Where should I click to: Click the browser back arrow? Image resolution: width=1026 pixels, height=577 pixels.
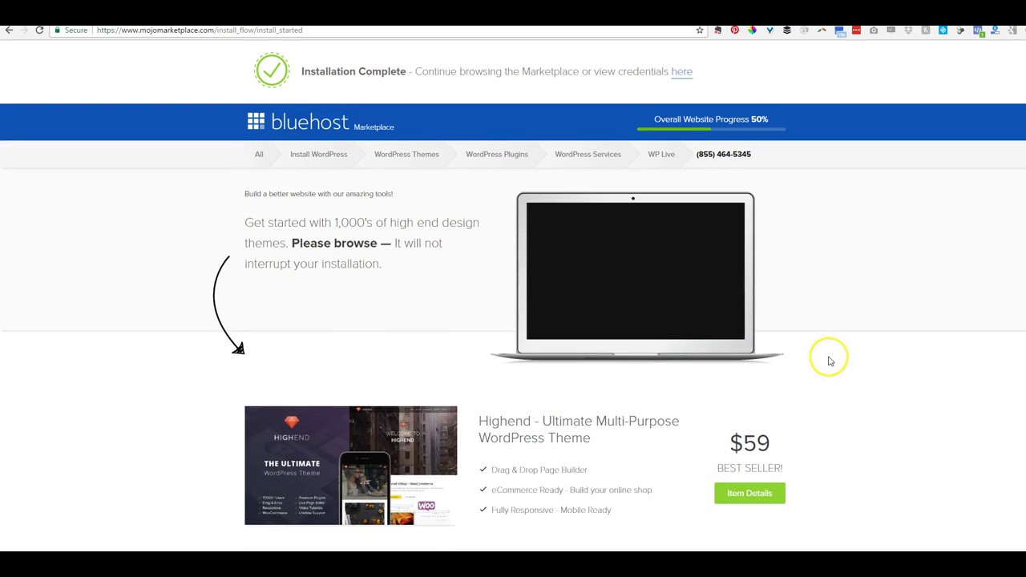coord(9,30)
